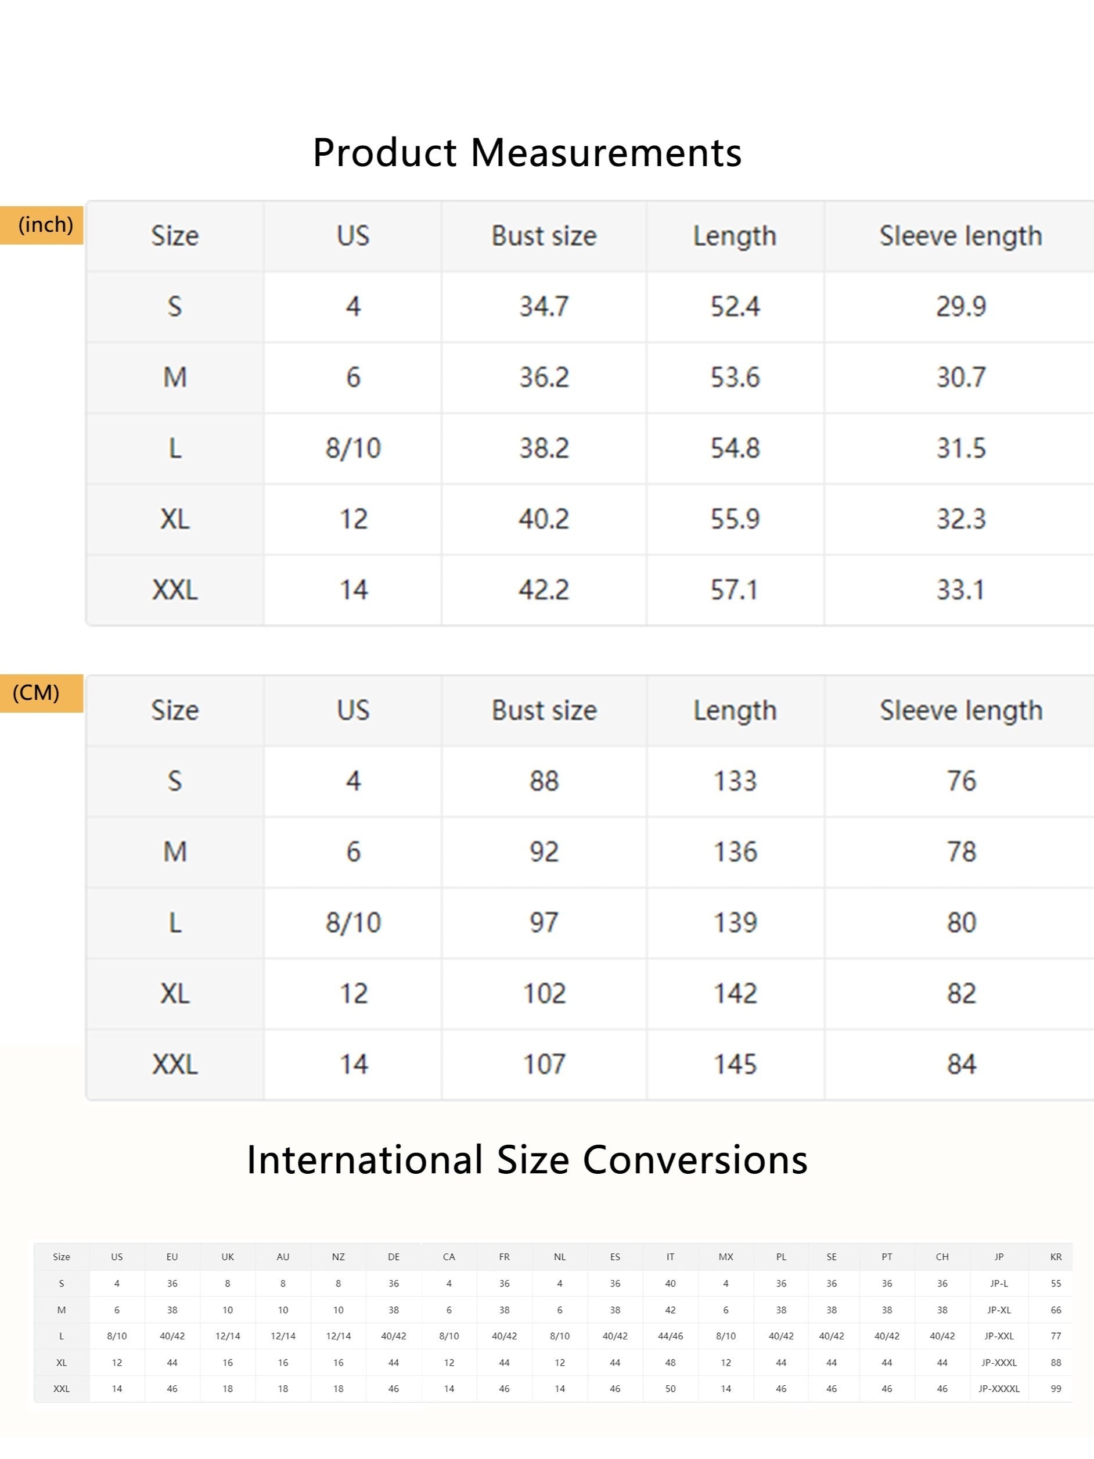Click the S row label in CM table
Image resolution: width=1094 pixels, height=1459 pixels.
pyautogui.click(x=175, y=781)
